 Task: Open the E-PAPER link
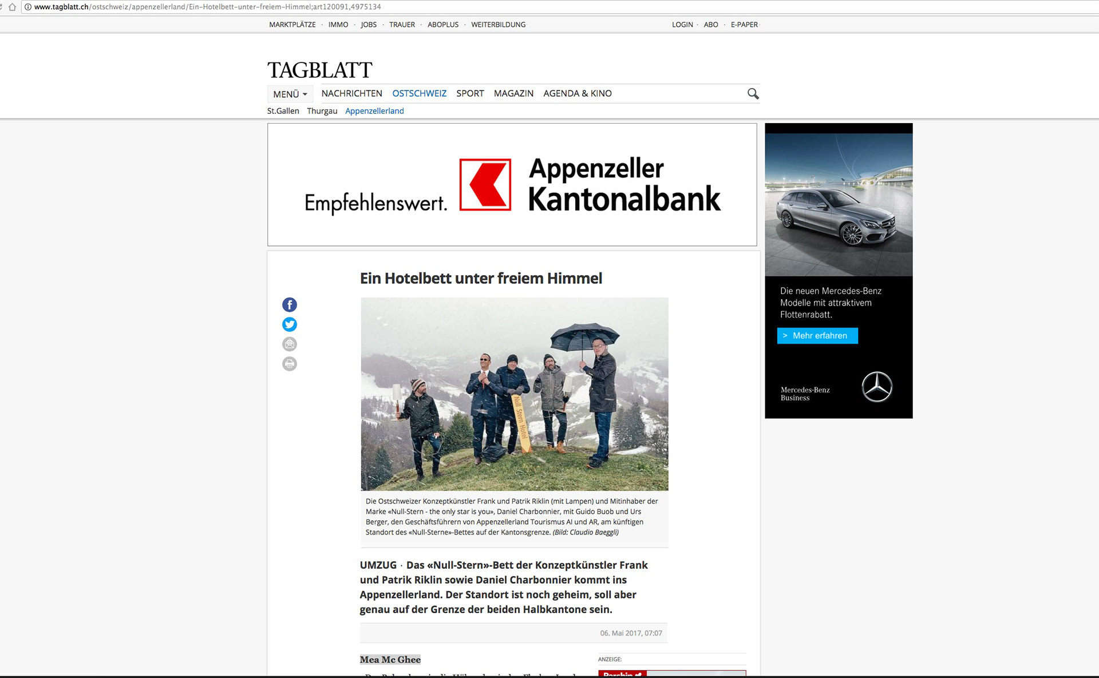click(x=744, y=25)
